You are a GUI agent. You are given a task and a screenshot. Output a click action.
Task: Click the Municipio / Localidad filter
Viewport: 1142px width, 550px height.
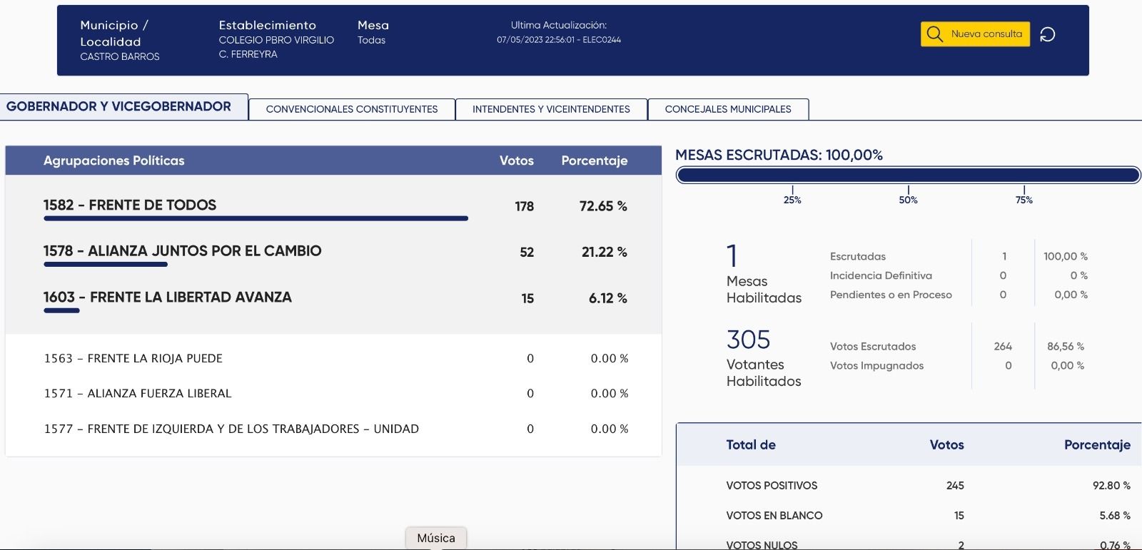click(x=119, y=40)
